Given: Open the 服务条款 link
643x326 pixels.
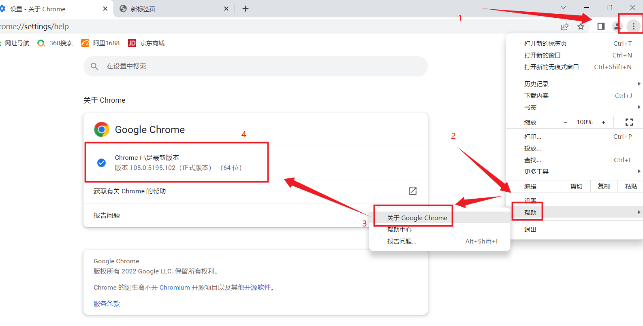Looking at the screenshot, I should pos(107,303).
